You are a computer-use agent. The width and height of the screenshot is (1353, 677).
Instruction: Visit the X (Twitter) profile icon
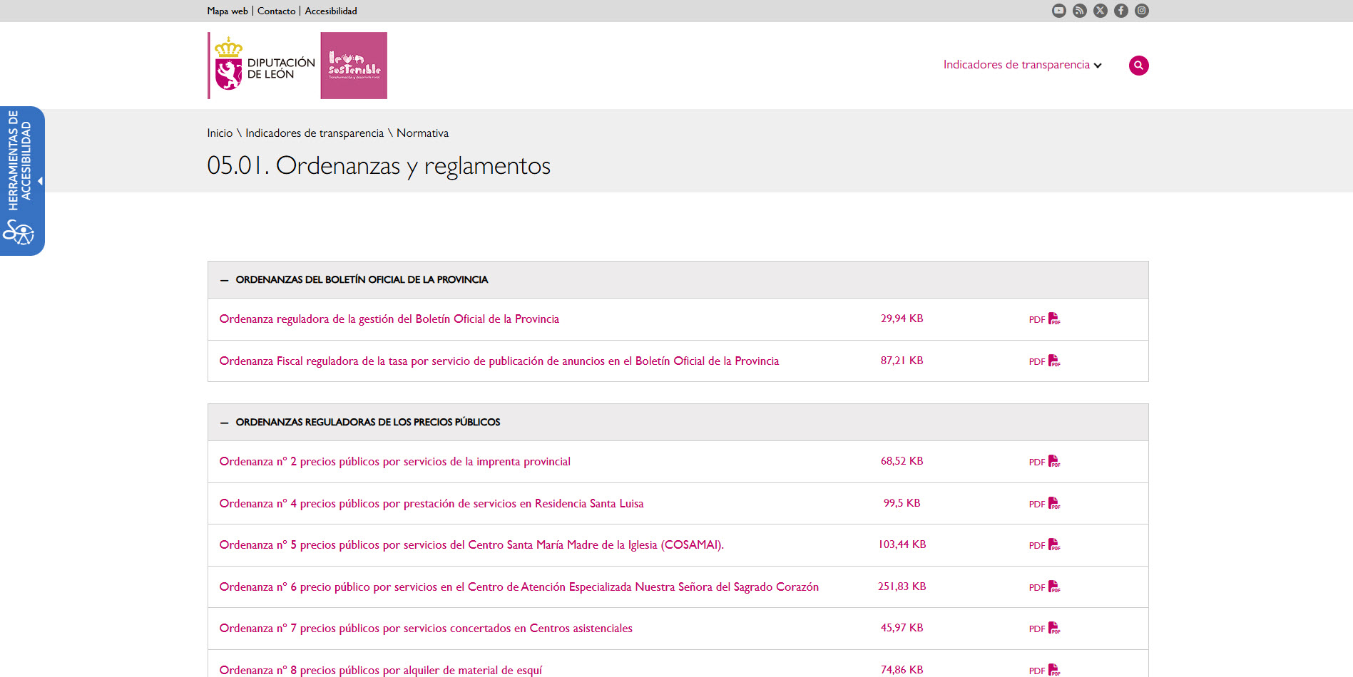1100,11
